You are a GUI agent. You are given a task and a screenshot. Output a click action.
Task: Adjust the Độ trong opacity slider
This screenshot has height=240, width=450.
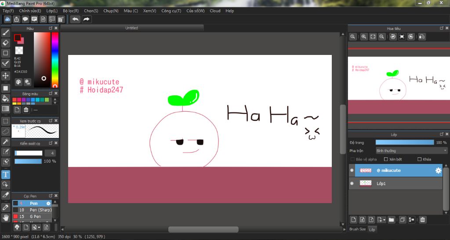coord(405,142)
